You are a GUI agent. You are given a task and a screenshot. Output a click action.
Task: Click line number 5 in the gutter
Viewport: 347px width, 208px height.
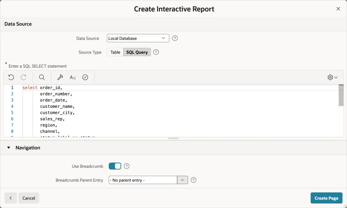[x=12, y=113]
